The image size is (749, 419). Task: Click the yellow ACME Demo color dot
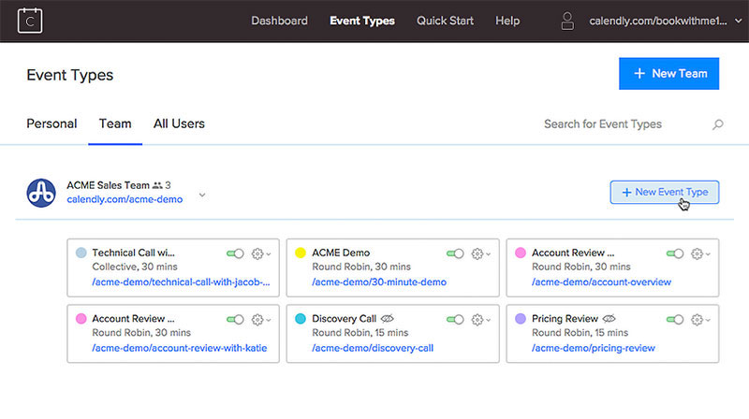[x=301, y=253]
